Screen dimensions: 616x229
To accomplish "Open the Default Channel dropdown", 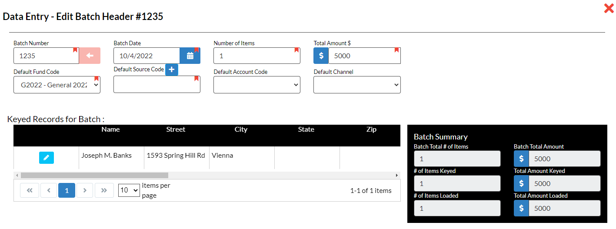I will click(x=357, y=85).
